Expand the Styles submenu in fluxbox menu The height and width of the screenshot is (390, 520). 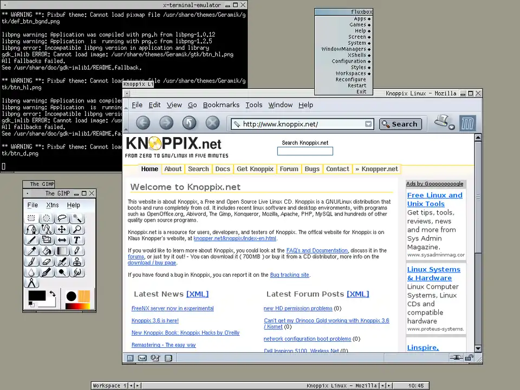click(358, 67)
